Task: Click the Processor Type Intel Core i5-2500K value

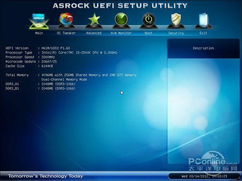Action: point(79,53)
